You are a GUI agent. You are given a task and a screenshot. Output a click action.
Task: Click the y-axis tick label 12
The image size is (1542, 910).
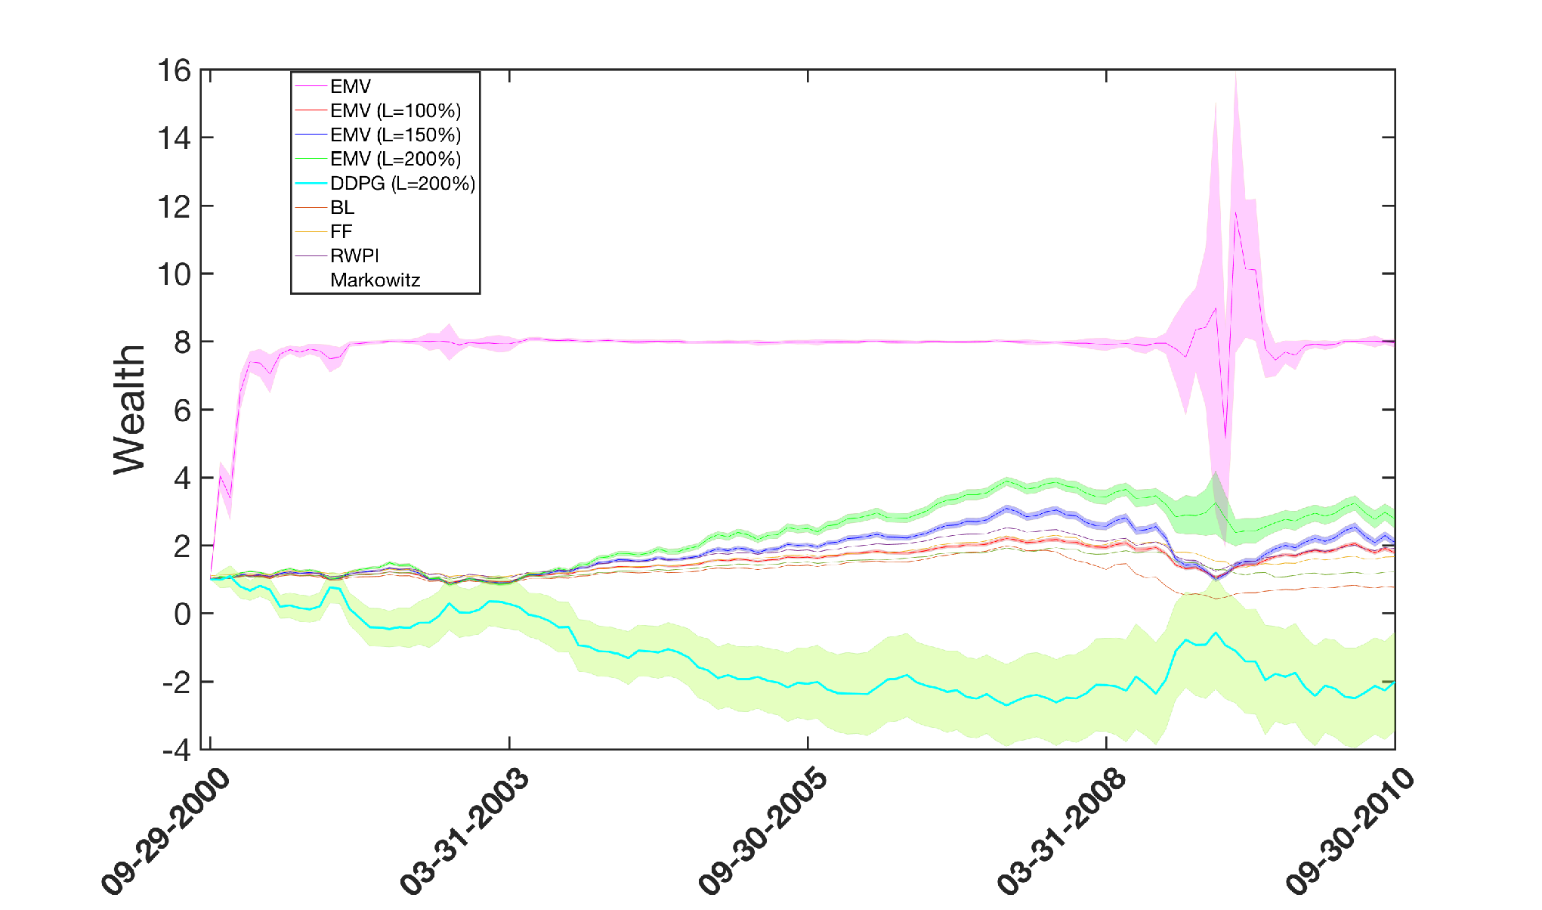pyautogui.click(x=175, y=206)
